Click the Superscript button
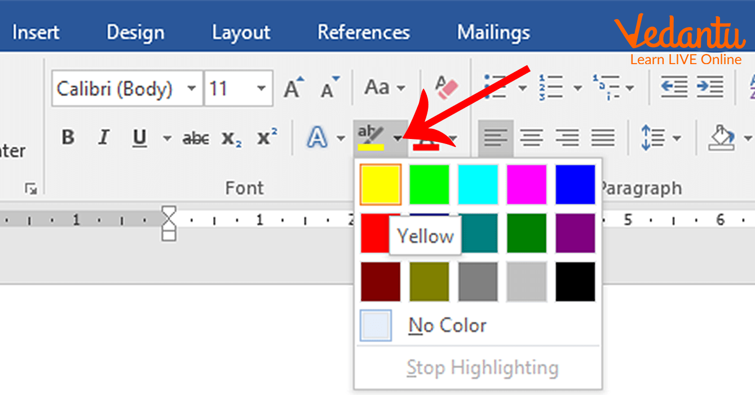This screenshot has height=395, width=755. pyautogui.click(x=267, y=138)
